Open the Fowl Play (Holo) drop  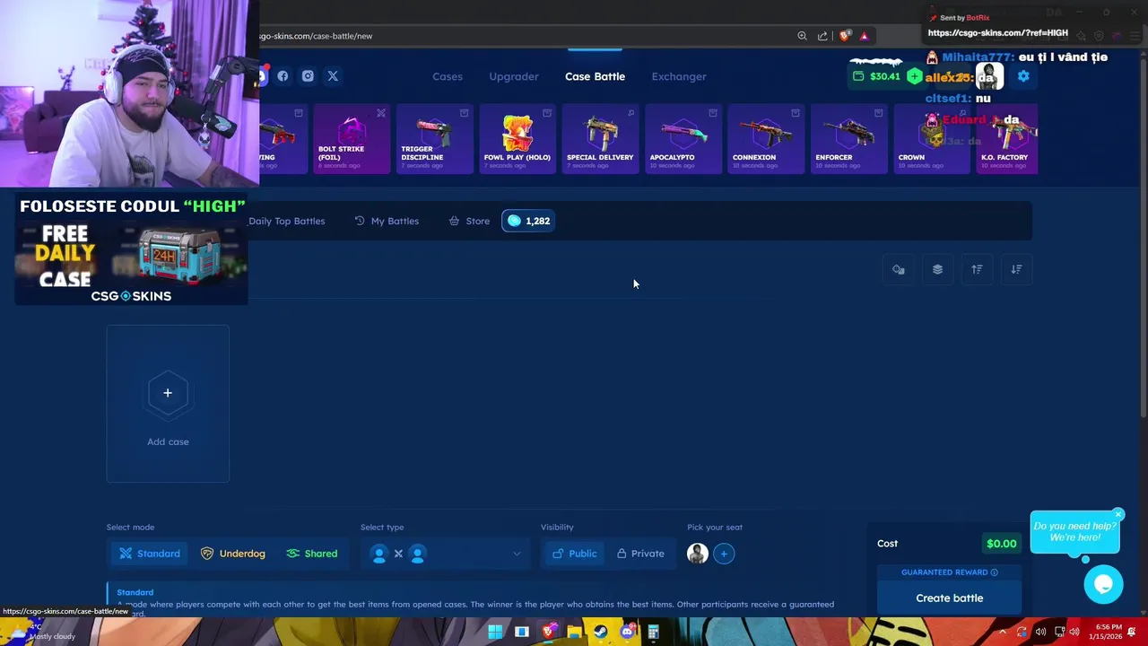pyautogui.click(x=517, y=139)
